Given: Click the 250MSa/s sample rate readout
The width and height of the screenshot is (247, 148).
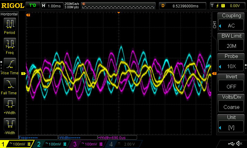Looking at the screenshot, I should (x=72, y=4).
